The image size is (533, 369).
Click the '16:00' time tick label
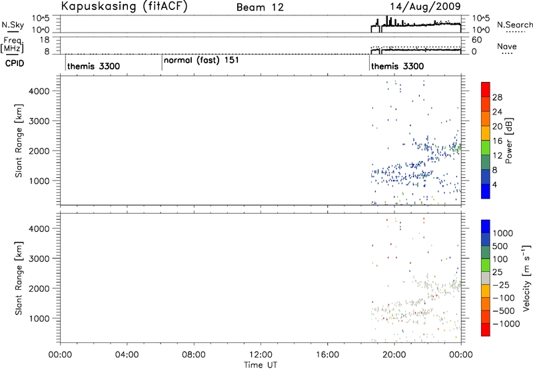(x=327, y=355)
